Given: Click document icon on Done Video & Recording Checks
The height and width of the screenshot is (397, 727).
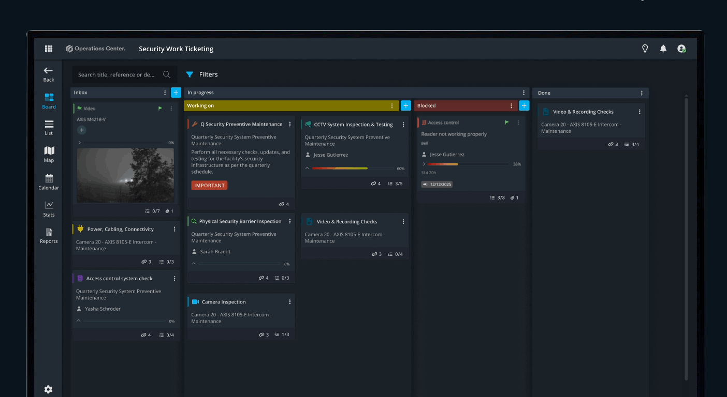Looking at the screenshot, I should [x=546, y=112].
